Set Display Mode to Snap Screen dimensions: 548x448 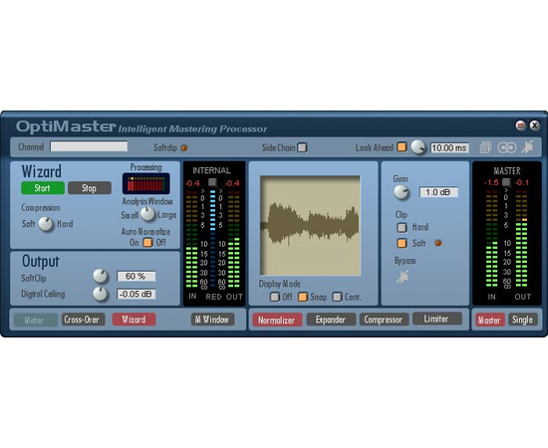point(303,297)
